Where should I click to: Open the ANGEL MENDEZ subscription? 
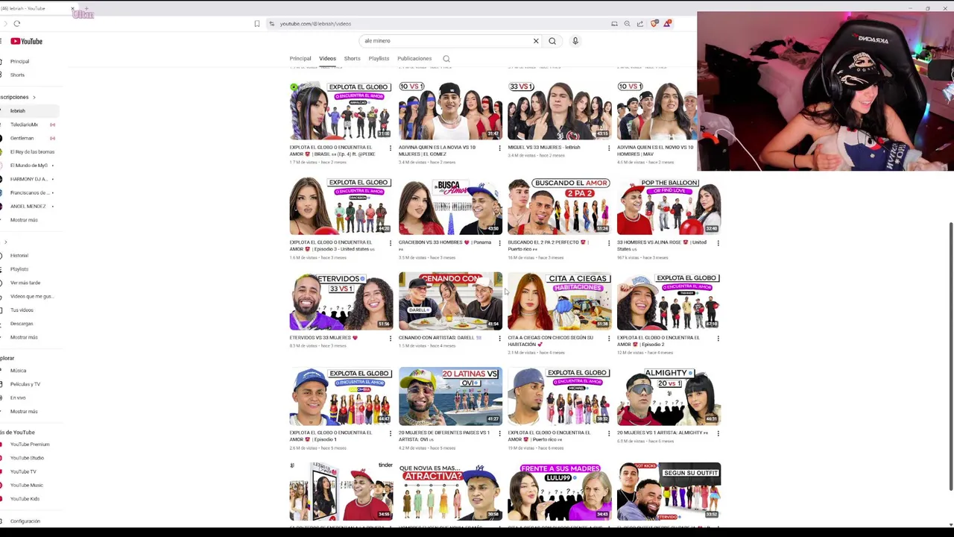coord(28,207)
